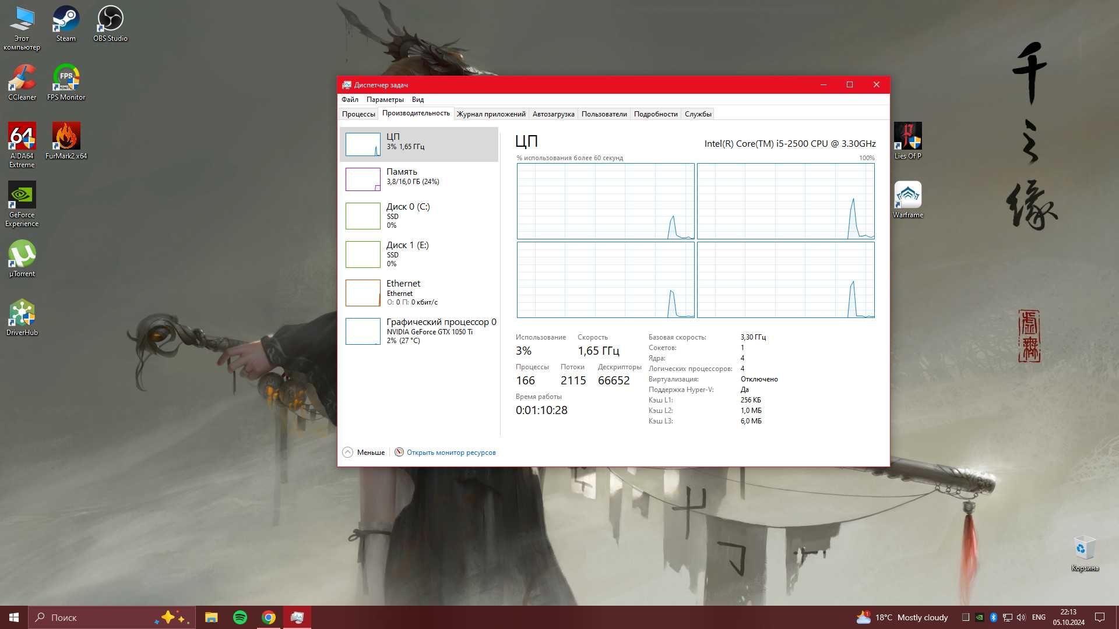Open the notification center icon
The image size is (1119, 629).
pyautogui.click(x=1100, y=617)
